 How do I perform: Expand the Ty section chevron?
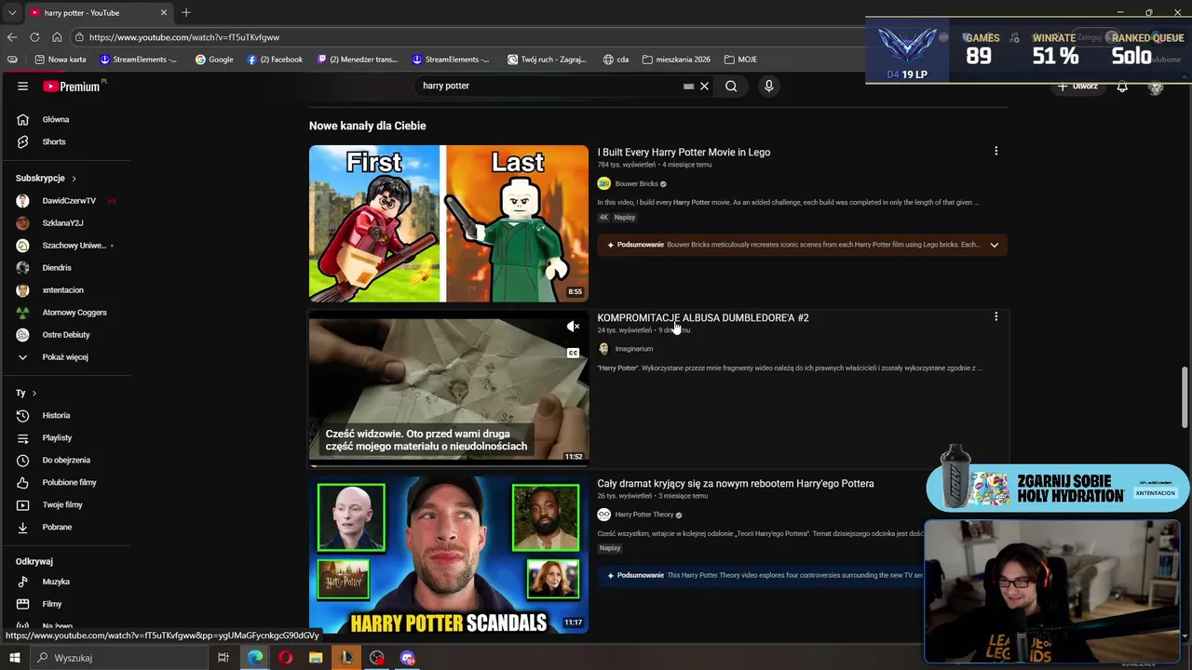(34, 394)
